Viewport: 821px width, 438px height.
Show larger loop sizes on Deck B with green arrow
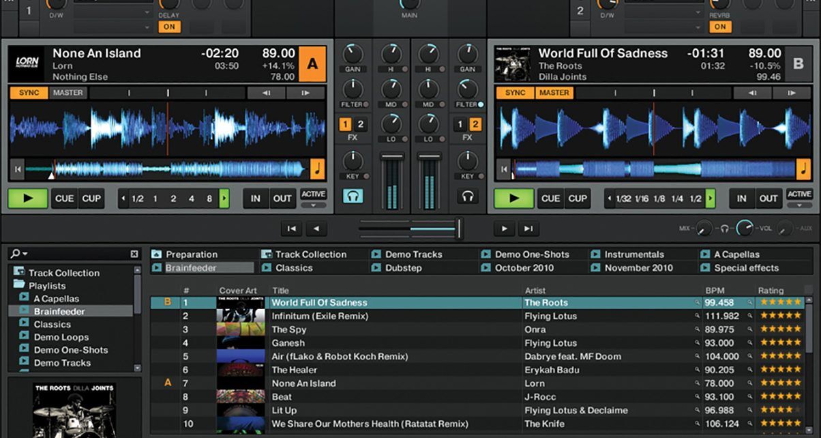point(711,199)
